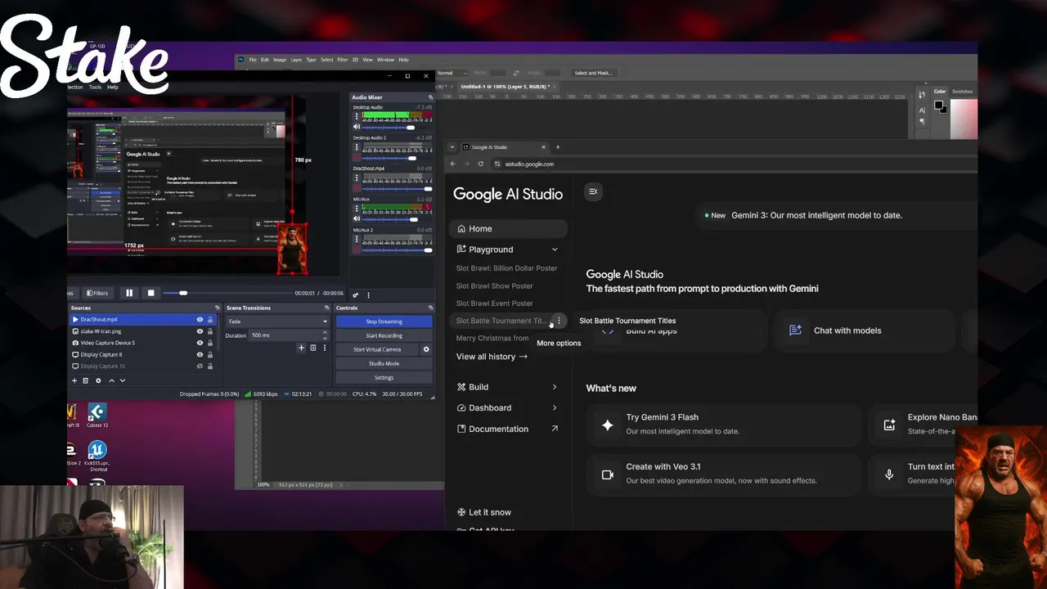The height and width of the screenshot is (589, 1047).
Task: Open Desktop Audio three-dot options in mixer
Action: (x=357, y=115)
